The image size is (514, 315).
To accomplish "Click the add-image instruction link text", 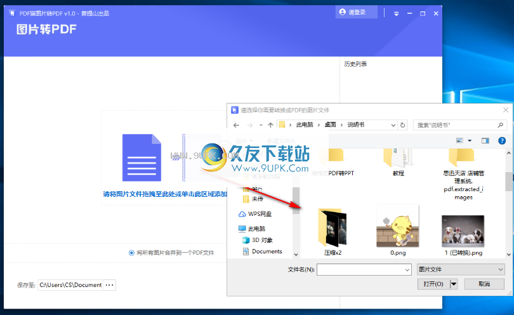I will pyautogui.click(x=165, y=194).
